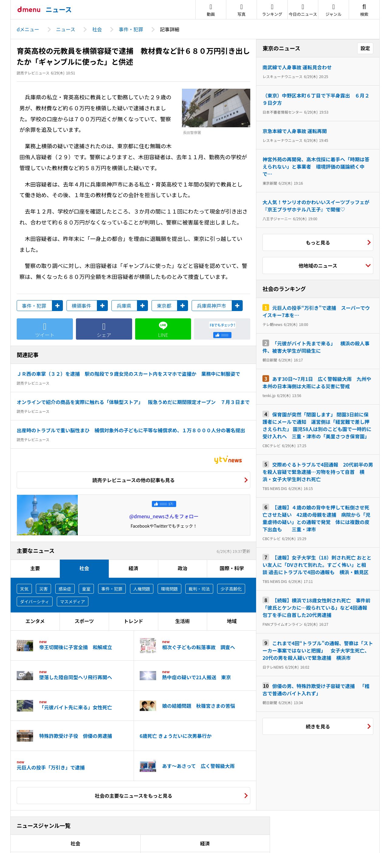Open breadcrumb link 社会

tap(97, 29)
